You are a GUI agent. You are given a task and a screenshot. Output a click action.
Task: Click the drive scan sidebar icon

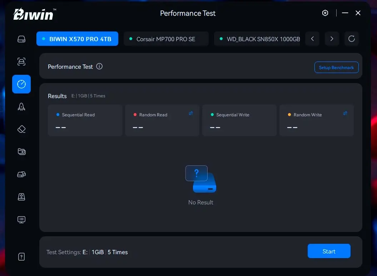click(x=21, y=62)
